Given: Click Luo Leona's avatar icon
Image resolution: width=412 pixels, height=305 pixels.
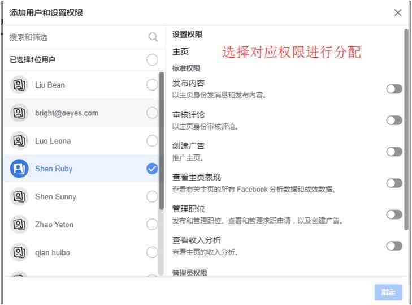Looking at the screenshot, I should click(x=19, y=140).
